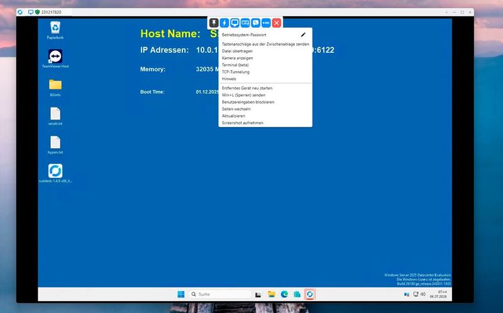Click the remote taskbar Suche field
Image resolution: width=503 pixels, height=313 pixels.
(220, 294)
